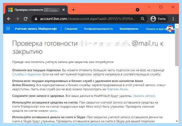Screen dimensions: 182x126
Task: Close the Проверка готовности tab
Action: pos(63,10)
